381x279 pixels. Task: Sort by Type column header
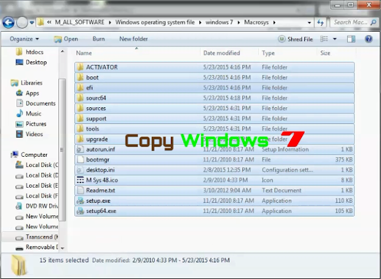click(268, 53)
